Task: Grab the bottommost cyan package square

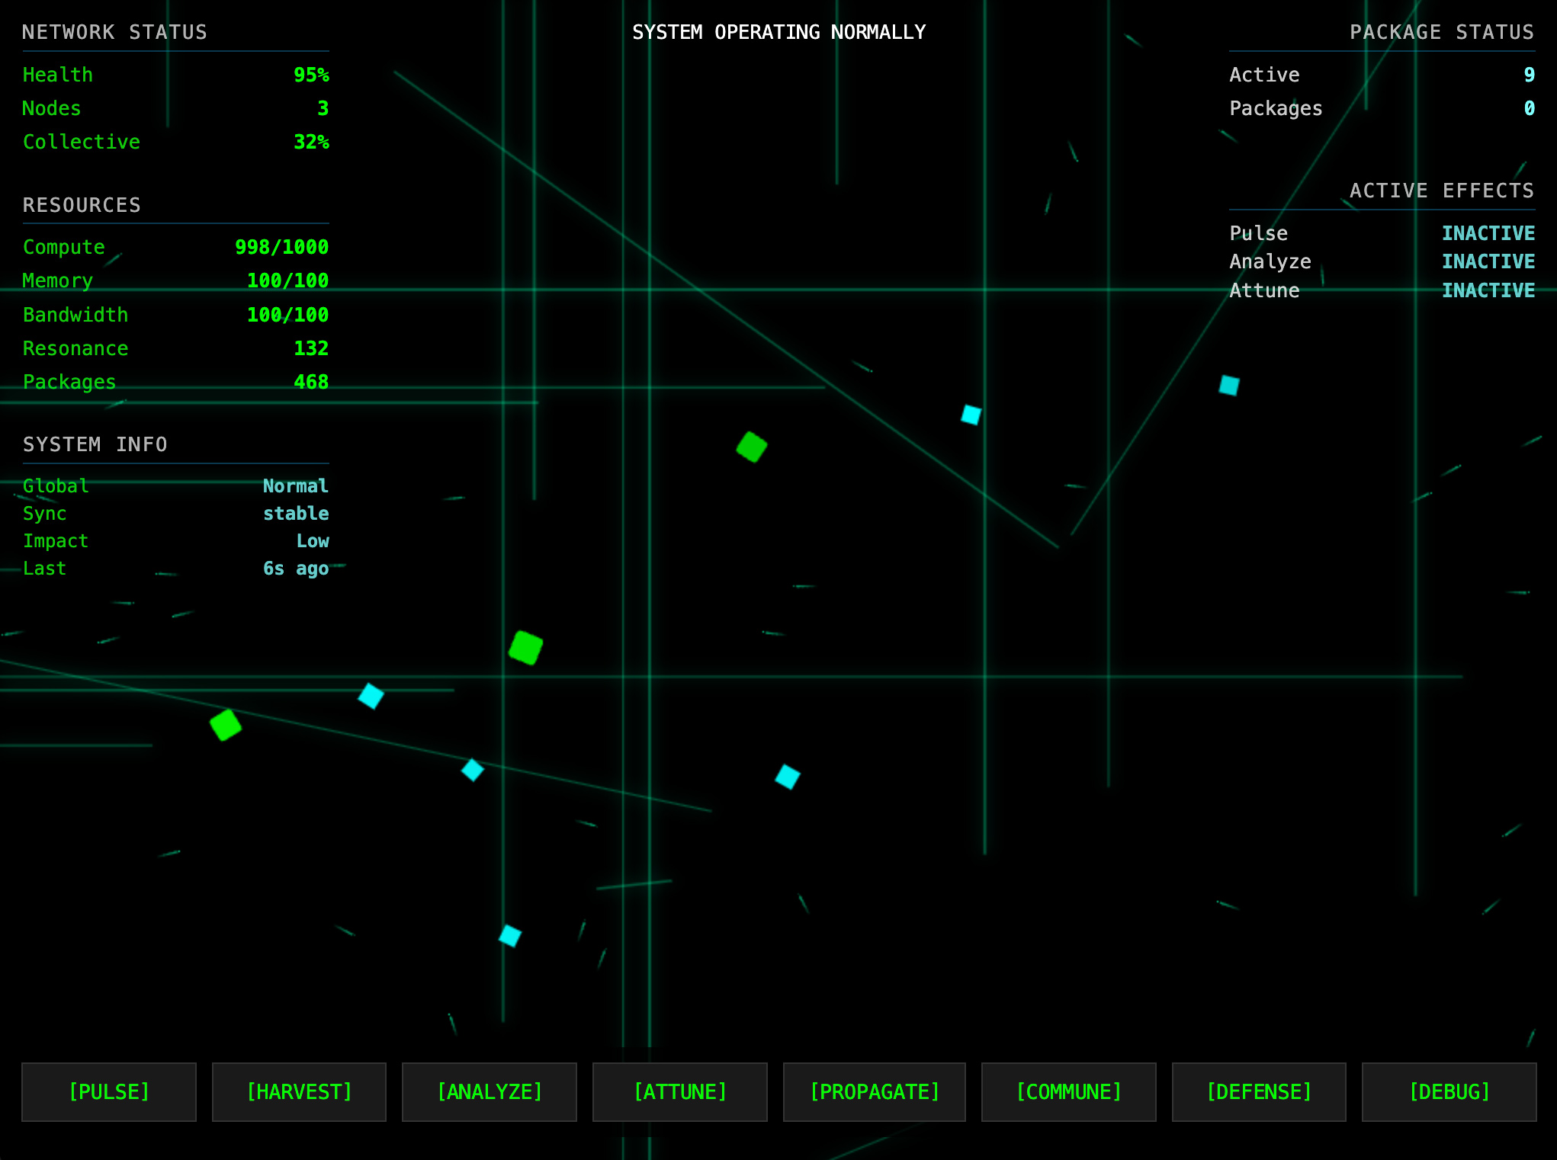Action: coord(510,935)
